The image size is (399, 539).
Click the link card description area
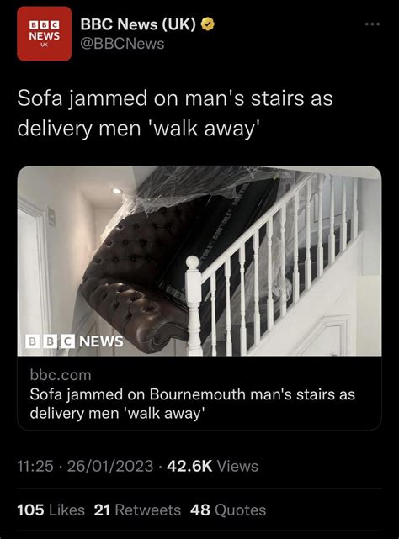coord(199,393)
